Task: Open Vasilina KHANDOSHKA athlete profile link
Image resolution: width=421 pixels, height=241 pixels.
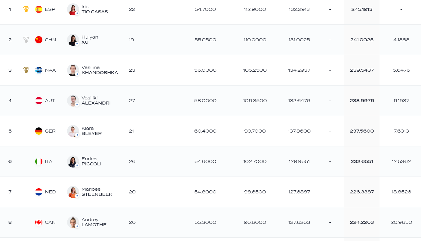Action: [100, 70]
